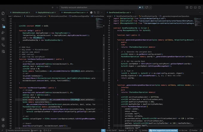Screen dimensions: 203x132
Task: Click the Go Live status bar button
Action: [183, 131]
